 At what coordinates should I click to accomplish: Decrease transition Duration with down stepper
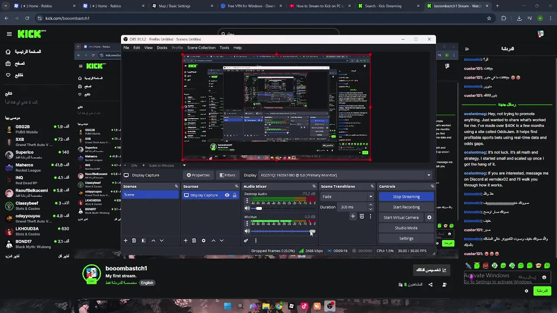tap(370, 209)
